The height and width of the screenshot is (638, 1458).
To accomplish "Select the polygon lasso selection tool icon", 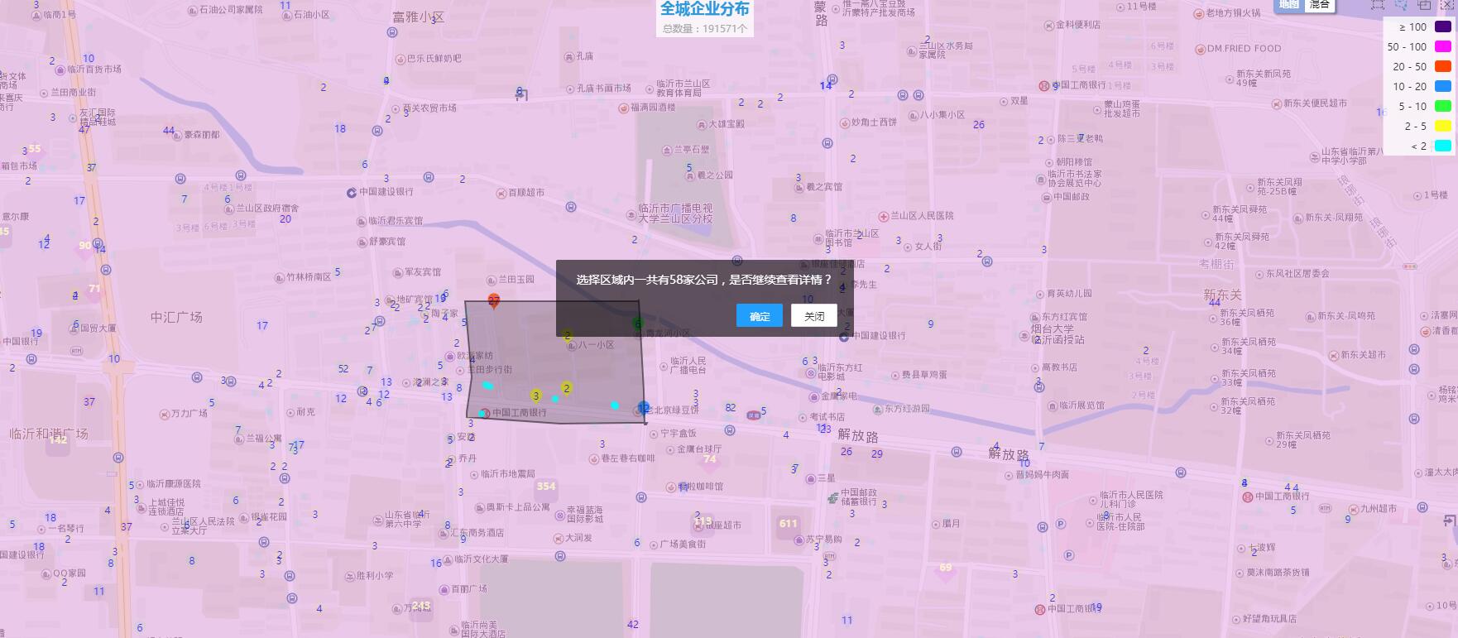I will click(1401, 4).
